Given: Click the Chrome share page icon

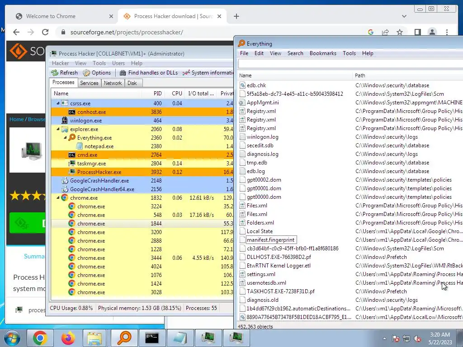Looking at the screenshot, I should (385, 32).
